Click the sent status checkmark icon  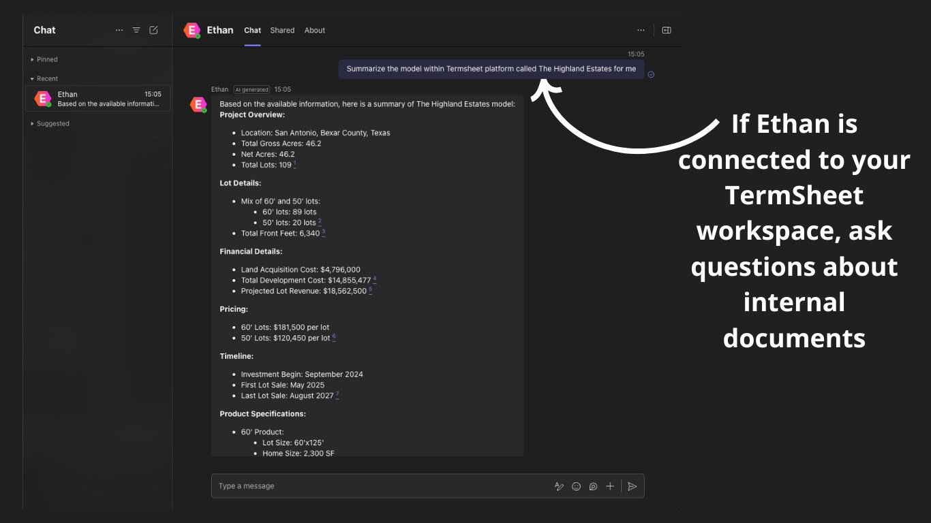pyautogui.click(x=651, y=74)
